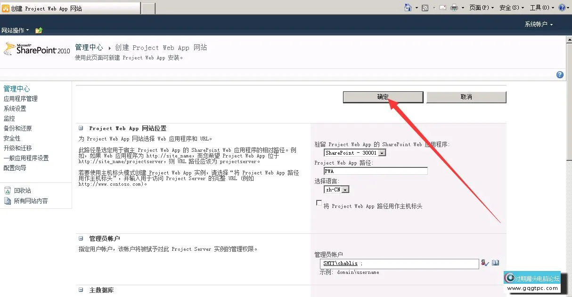Click the RSS feeds icon
This screenshot has height=297, width=572.
coord(425,8)
